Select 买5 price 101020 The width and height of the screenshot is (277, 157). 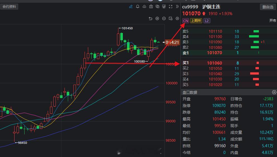[215, 85]
